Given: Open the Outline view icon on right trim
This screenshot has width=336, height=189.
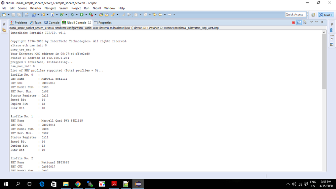Looking at the screenshot, I should click(x=332, y=30).
